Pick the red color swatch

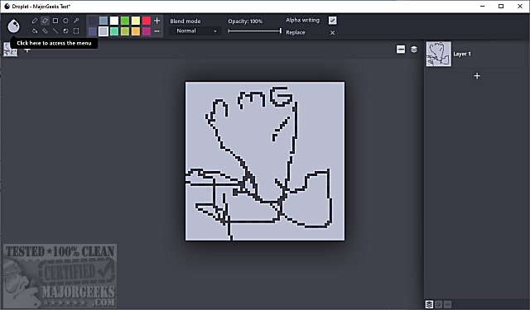tap(147, 21)
